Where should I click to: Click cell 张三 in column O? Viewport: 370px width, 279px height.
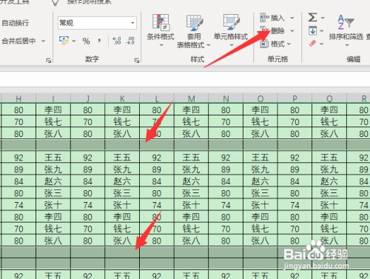coord(260,193)
